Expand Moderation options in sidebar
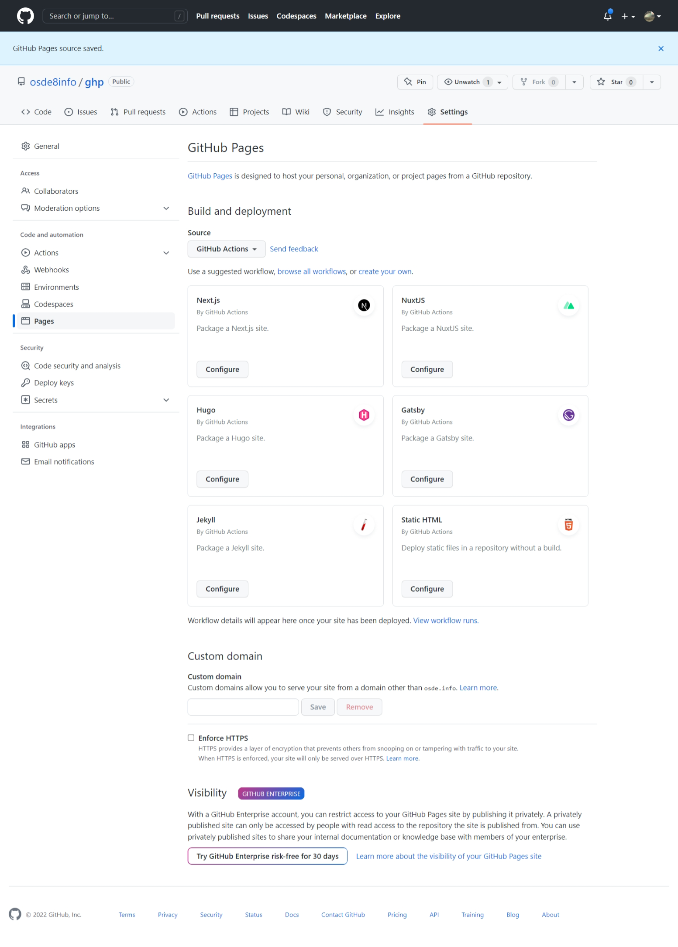This screenshot has width=678, height=947. pyautogui.click(x=166, y=208)
